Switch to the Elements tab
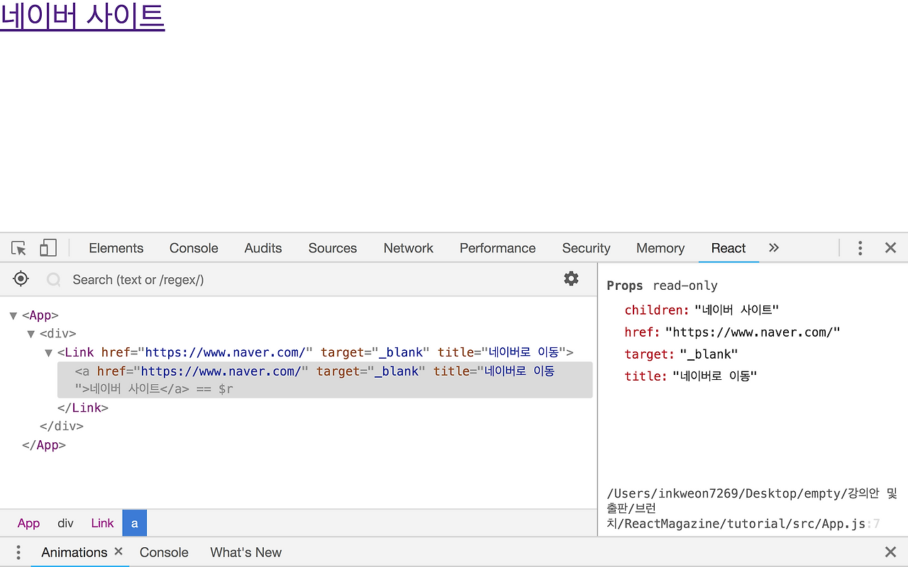 (x=116, y=248)
